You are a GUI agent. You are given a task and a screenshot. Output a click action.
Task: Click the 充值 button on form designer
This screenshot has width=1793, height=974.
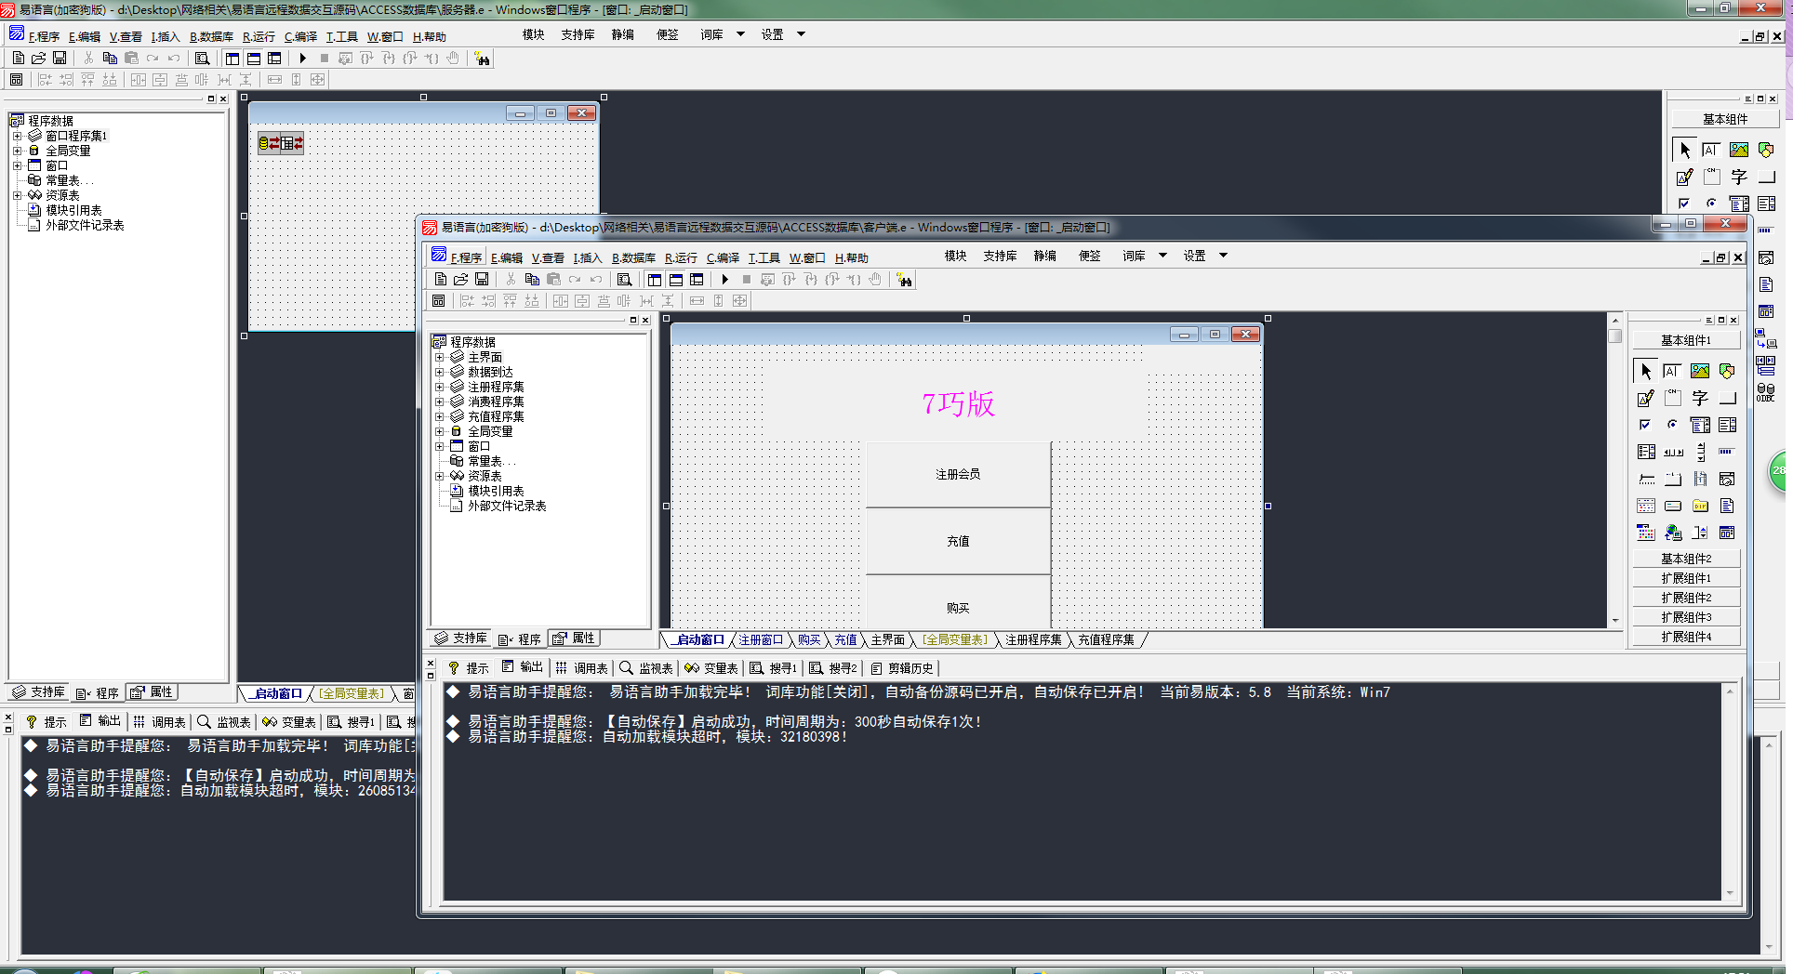click(958, 541)
